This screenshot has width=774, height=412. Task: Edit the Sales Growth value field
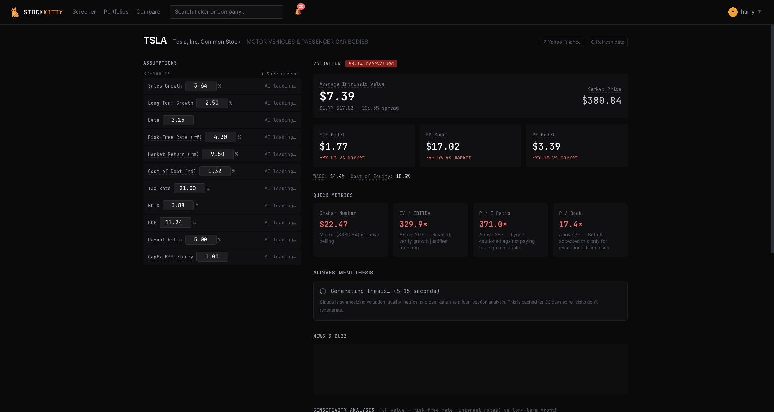click(x=200, y=86)
